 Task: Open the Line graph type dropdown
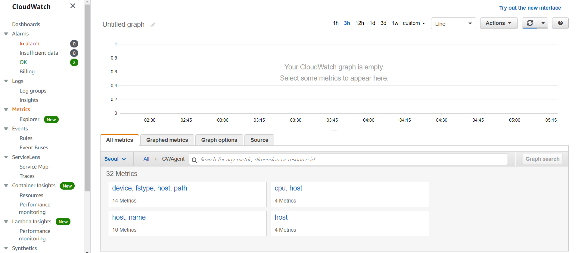pyautogui.click(x=453, y=23)
